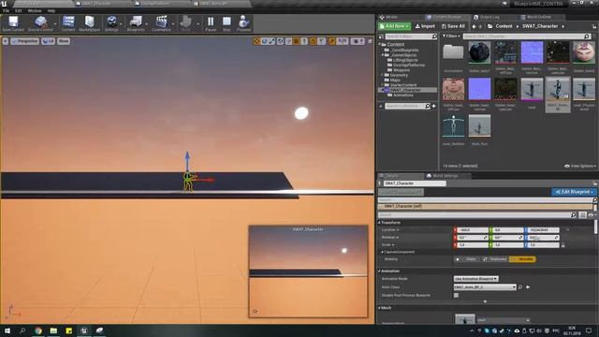Screen dimensions: 599x337
Task: Click the Possess player icon
Action: pos(243,23)
